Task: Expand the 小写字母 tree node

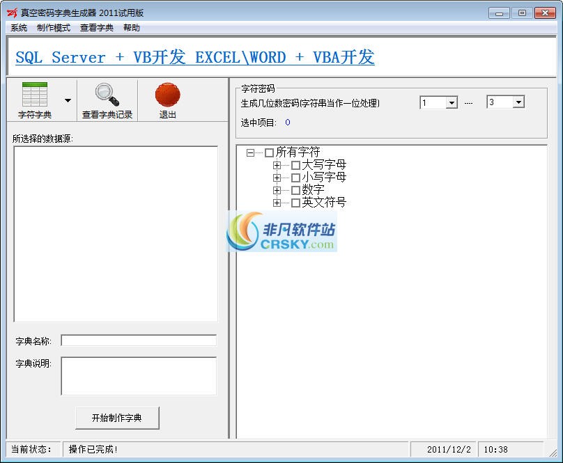Action: [277, 178]
